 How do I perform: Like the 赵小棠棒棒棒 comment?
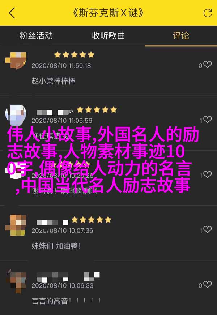[x=207, y=65]
